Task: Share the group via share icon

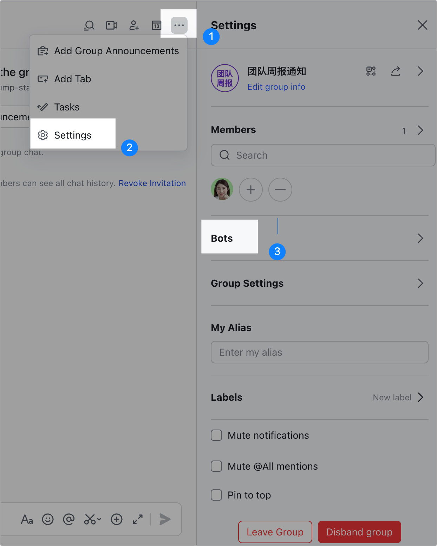Action: point(396,71)
